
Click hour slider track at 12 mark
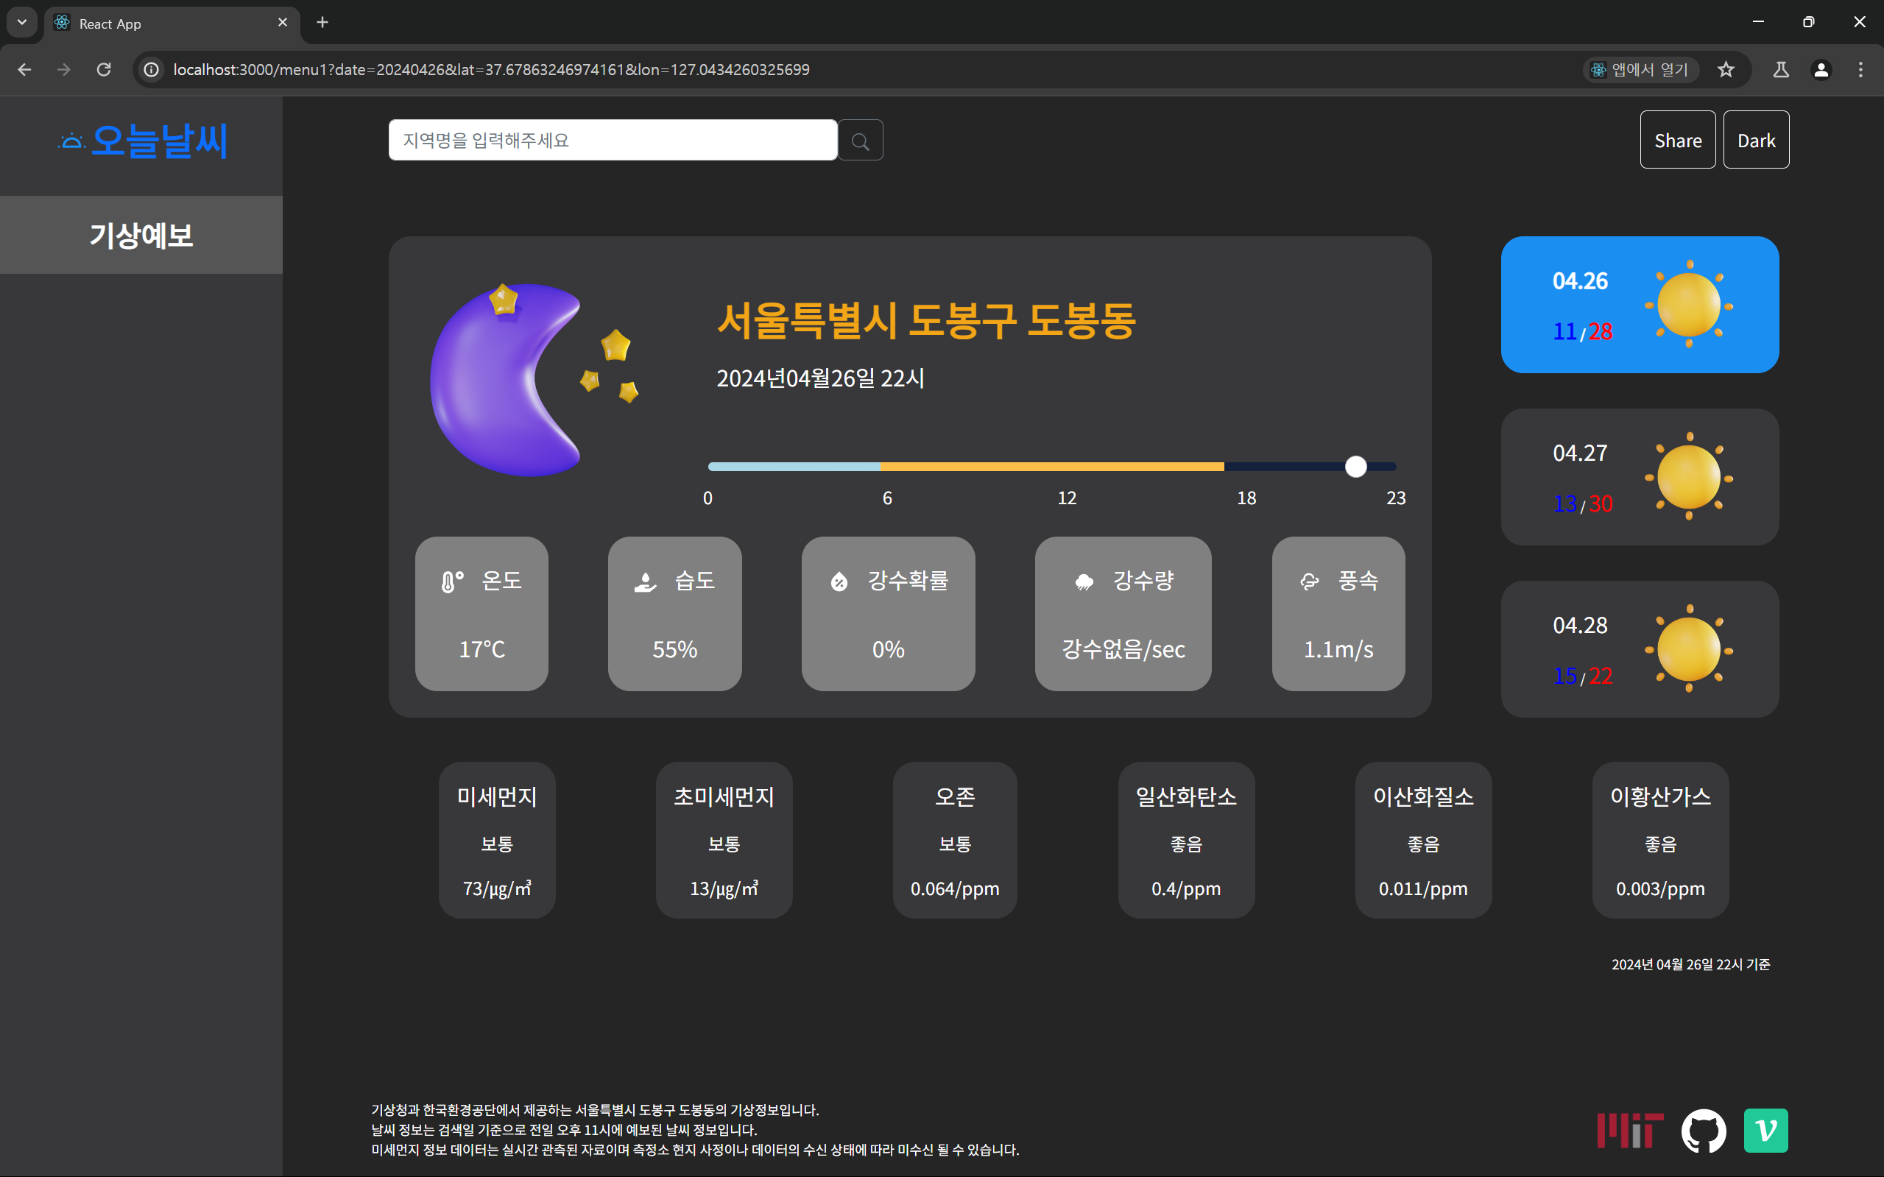1067,466
